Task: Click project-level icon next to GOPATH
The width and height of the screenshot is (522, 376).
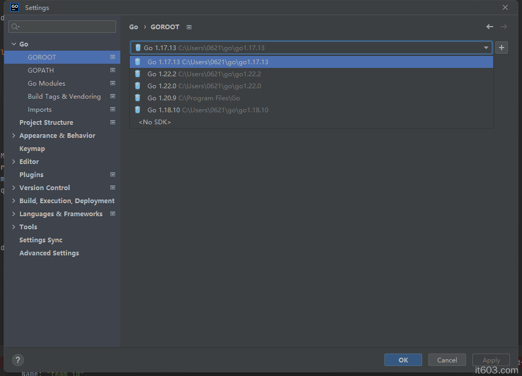Action: [x=112, y=70]
